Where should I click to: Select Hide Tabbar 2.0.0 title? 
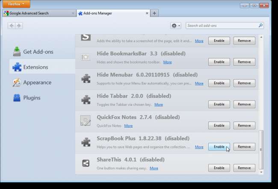120,96
